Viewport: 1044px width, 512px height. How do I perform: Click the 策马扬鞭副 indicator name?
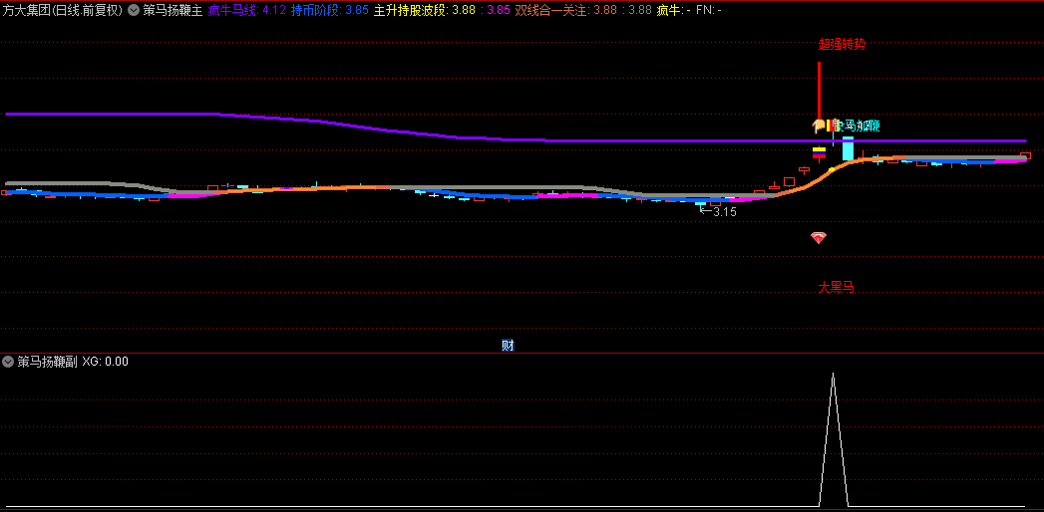tap(47, 362)
